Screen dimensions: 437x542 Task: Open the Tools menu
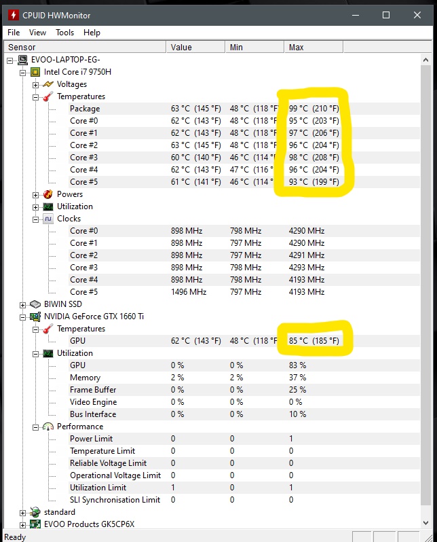(x=64, y=33)
